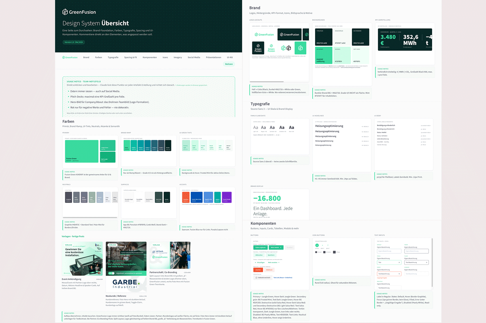Open the Brand nav section

point(86,57)
